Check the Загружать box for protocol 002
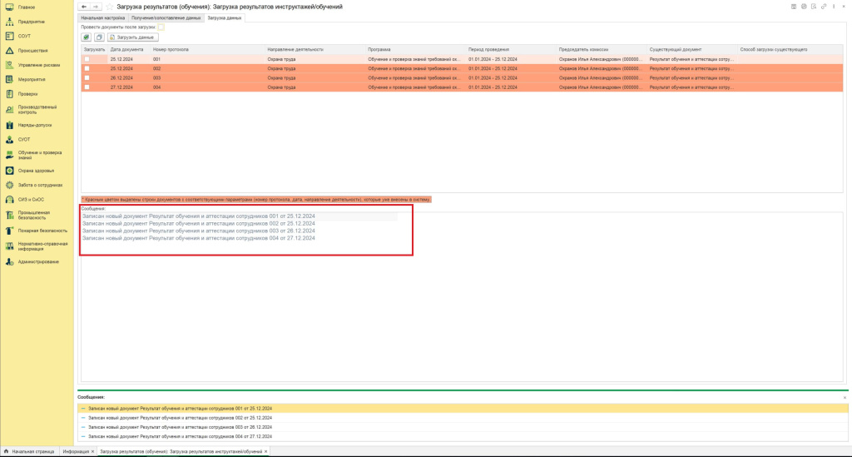The width and height of the screenshot is (852, 457). point(87,68)
